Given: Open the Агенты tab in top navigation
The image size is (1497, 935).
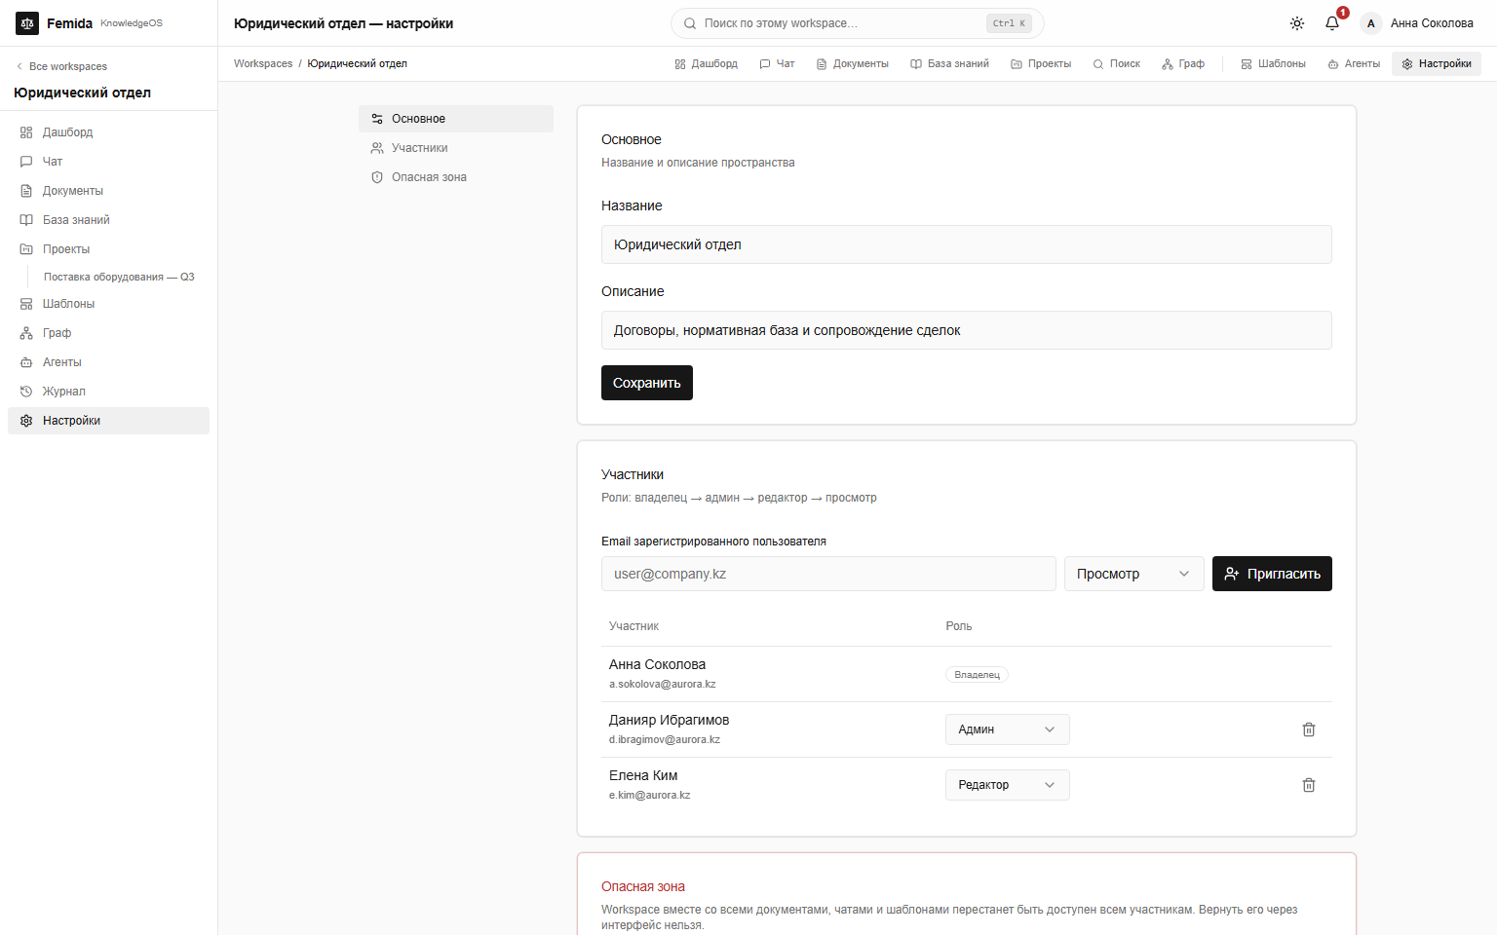Looking at the screenshot, I should (x=1354, y=64).
